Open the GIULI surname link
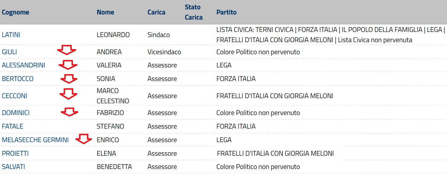 pyautogui.click(x=9, y=52)
